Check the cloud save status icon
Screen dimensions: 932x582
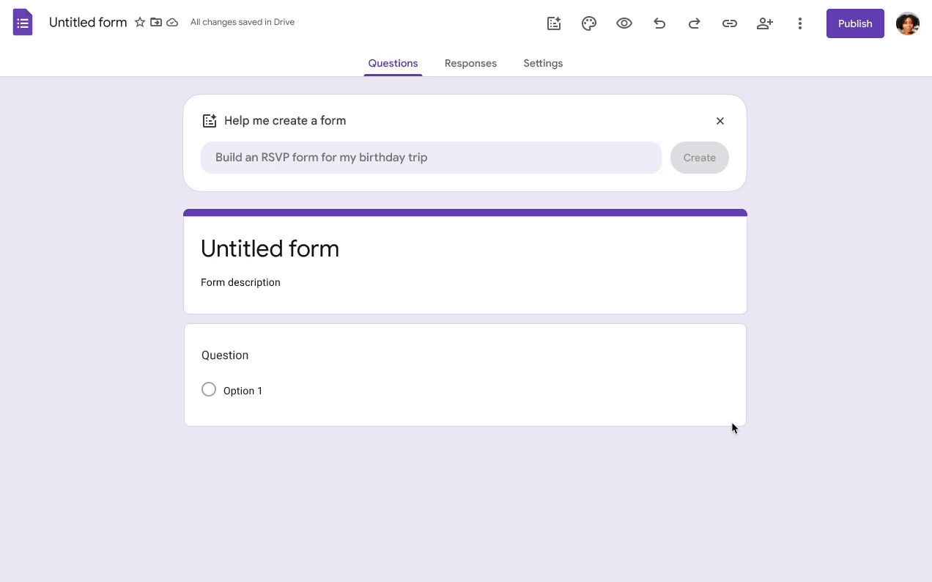click(172, 23)
